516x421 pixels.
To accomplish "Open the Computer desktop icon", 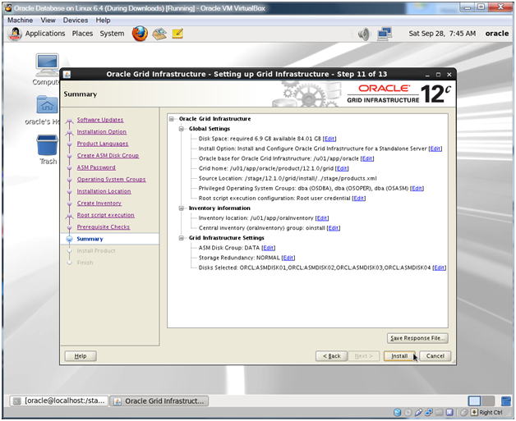I will point(47,66).
